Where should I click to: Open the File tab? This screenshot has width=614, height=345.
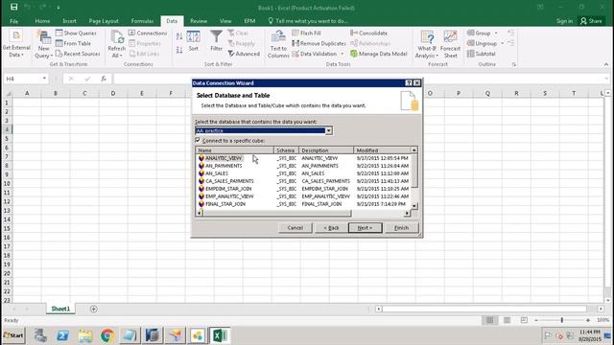tap(13, 21)
